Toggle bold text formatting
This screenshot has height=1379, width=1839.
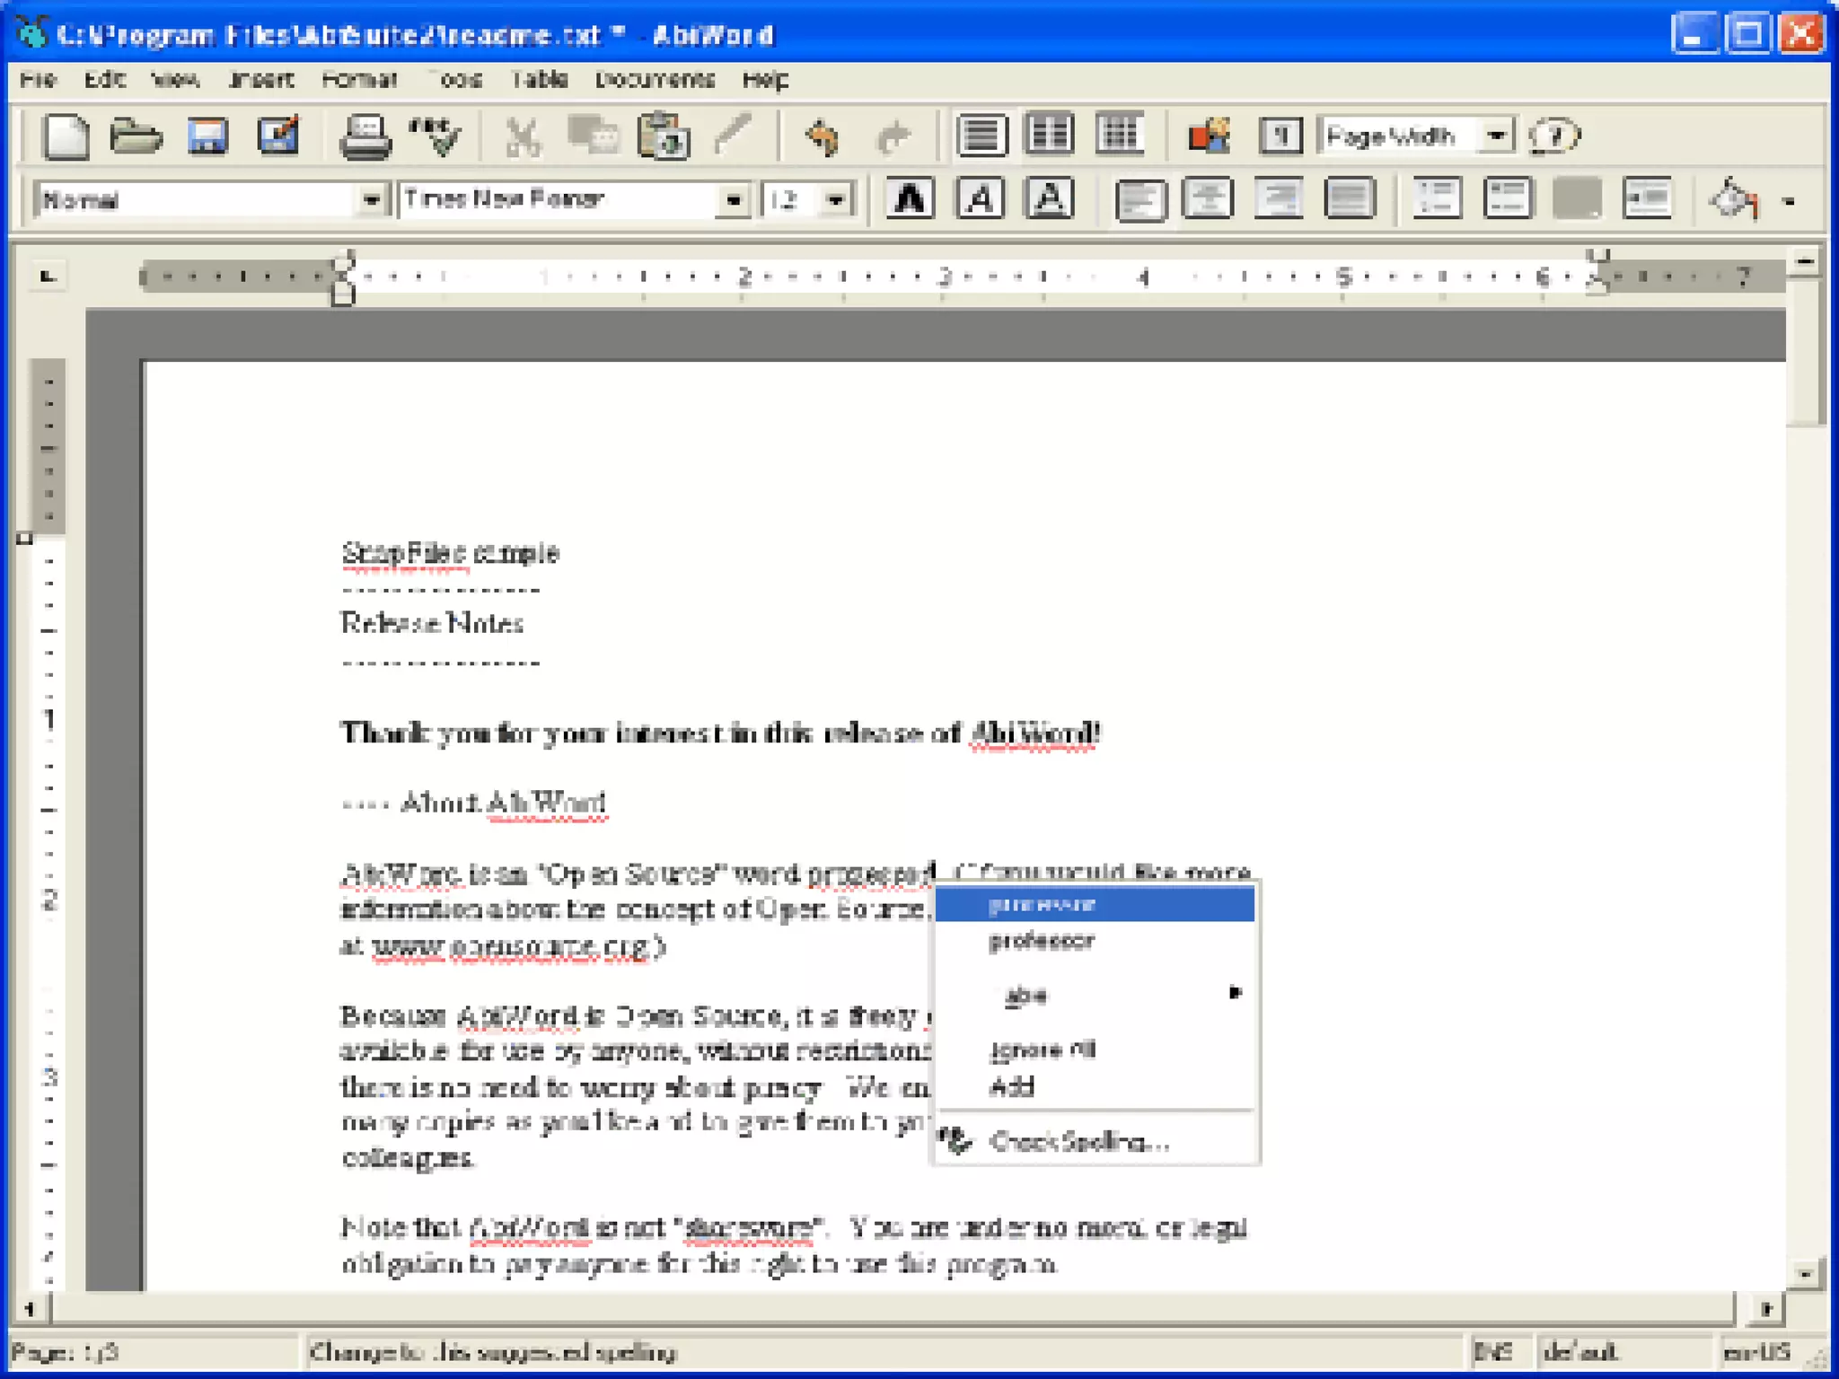910,198
